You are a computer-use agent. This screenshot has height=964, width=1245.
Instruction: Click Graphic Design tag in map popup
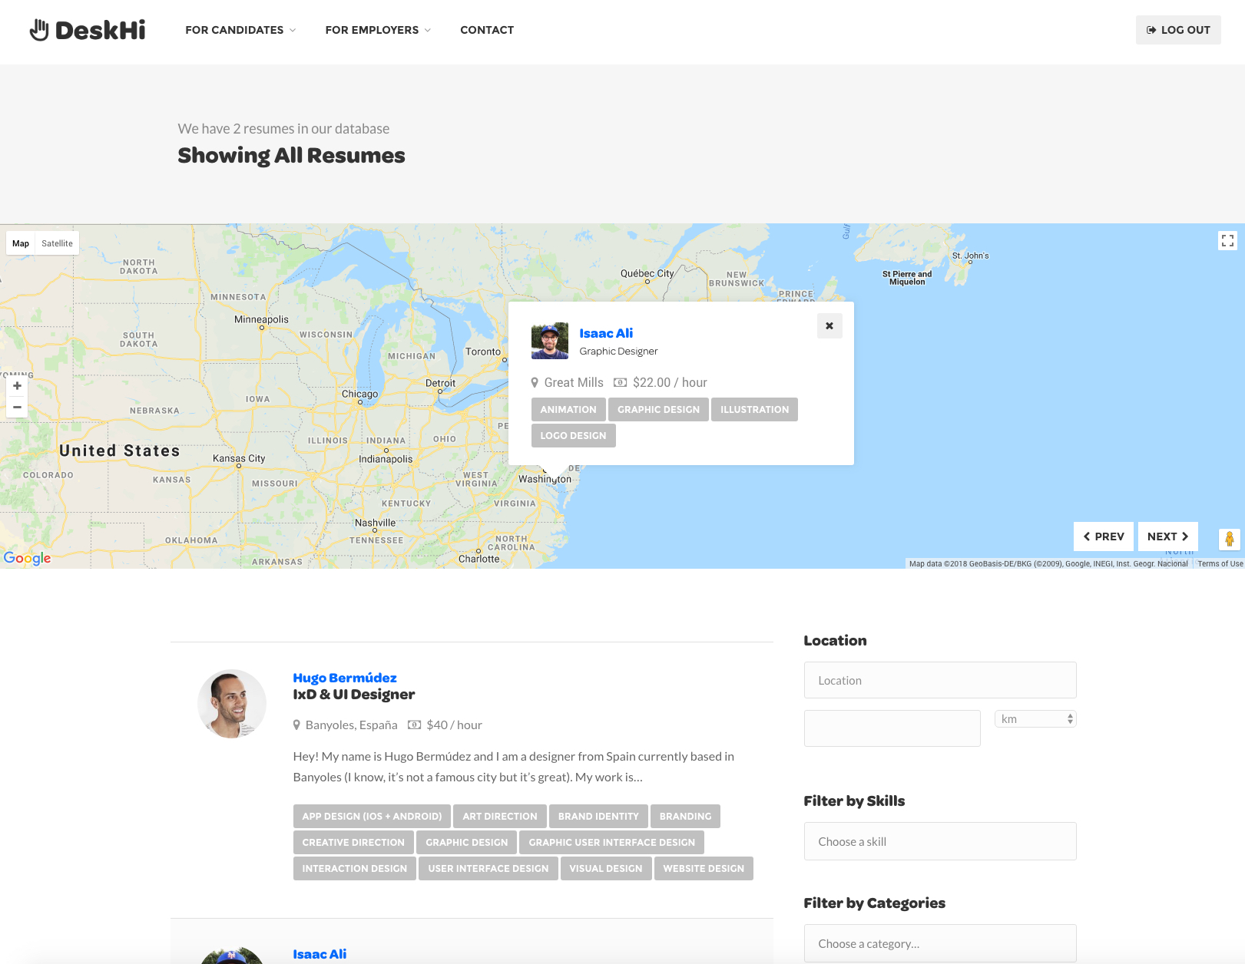pyautogui.click(x=658, y=410)
